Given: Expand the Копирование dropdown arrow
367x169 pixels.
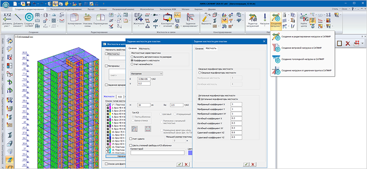Looking at the screenshot, I should [x=74, y=26].
